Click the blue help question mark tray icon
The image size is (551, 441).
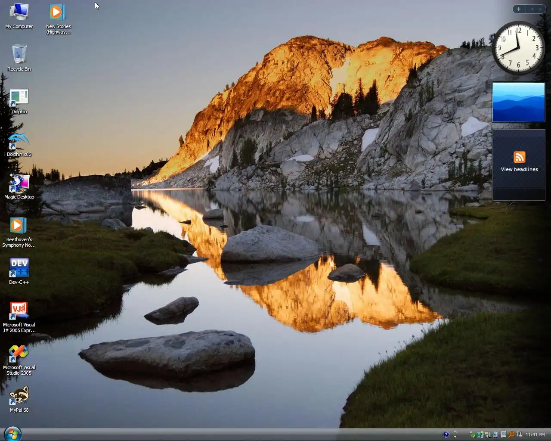(446, 435)
